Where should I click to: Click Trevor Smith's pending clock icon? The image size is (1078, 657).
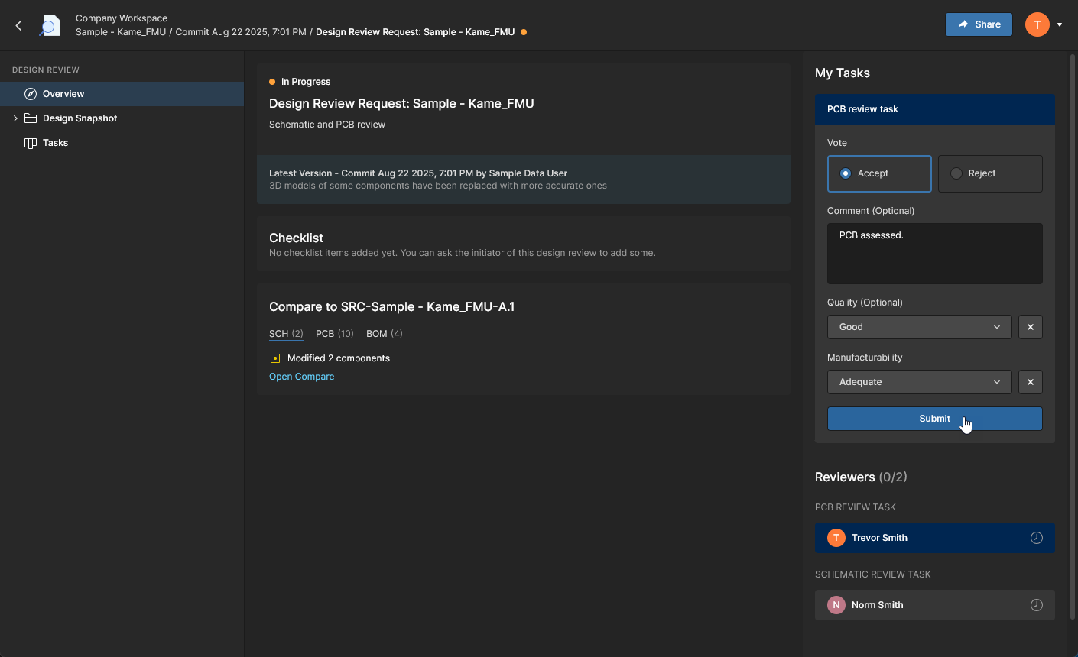[1036, 538]
